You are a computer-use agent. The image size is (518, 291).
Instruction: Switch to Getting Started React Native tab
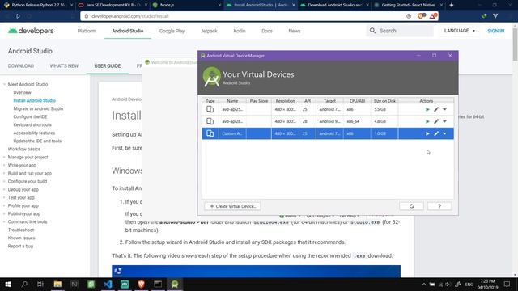coord(408,5)
